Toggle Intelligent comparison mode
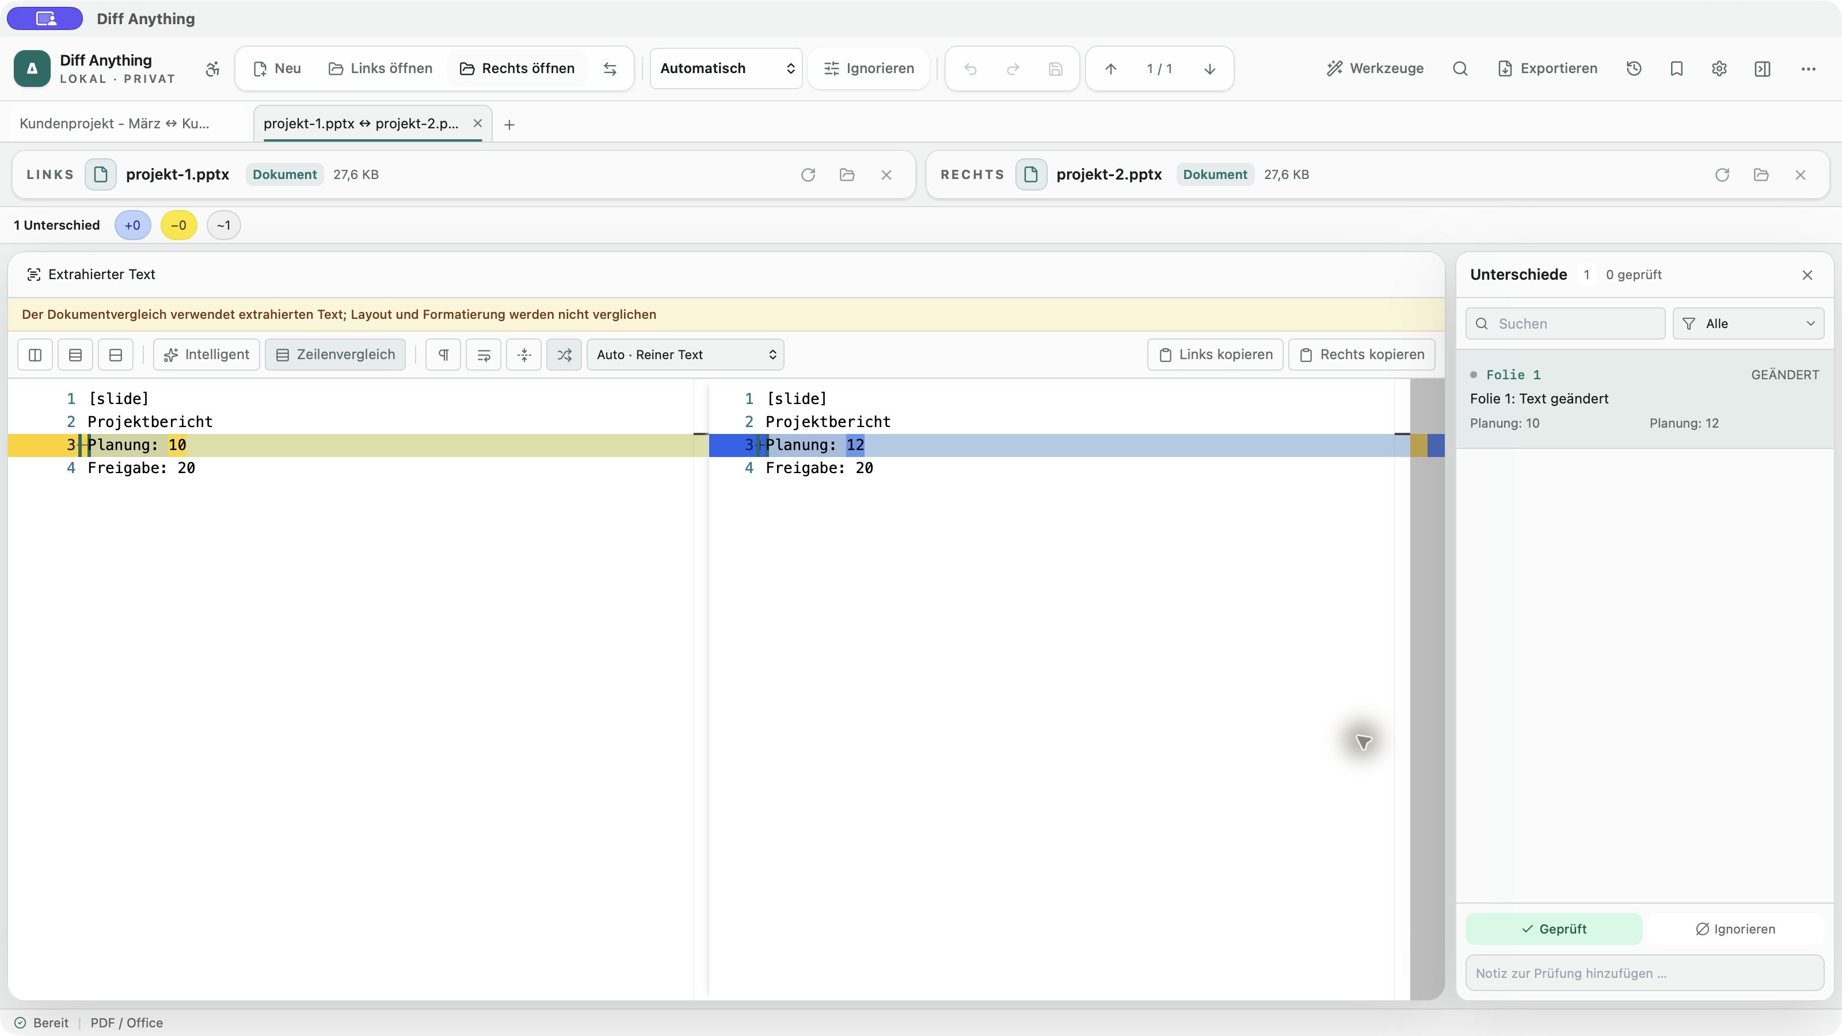The height and width of the screenshot is (1036, 1842). pos(207,355)
